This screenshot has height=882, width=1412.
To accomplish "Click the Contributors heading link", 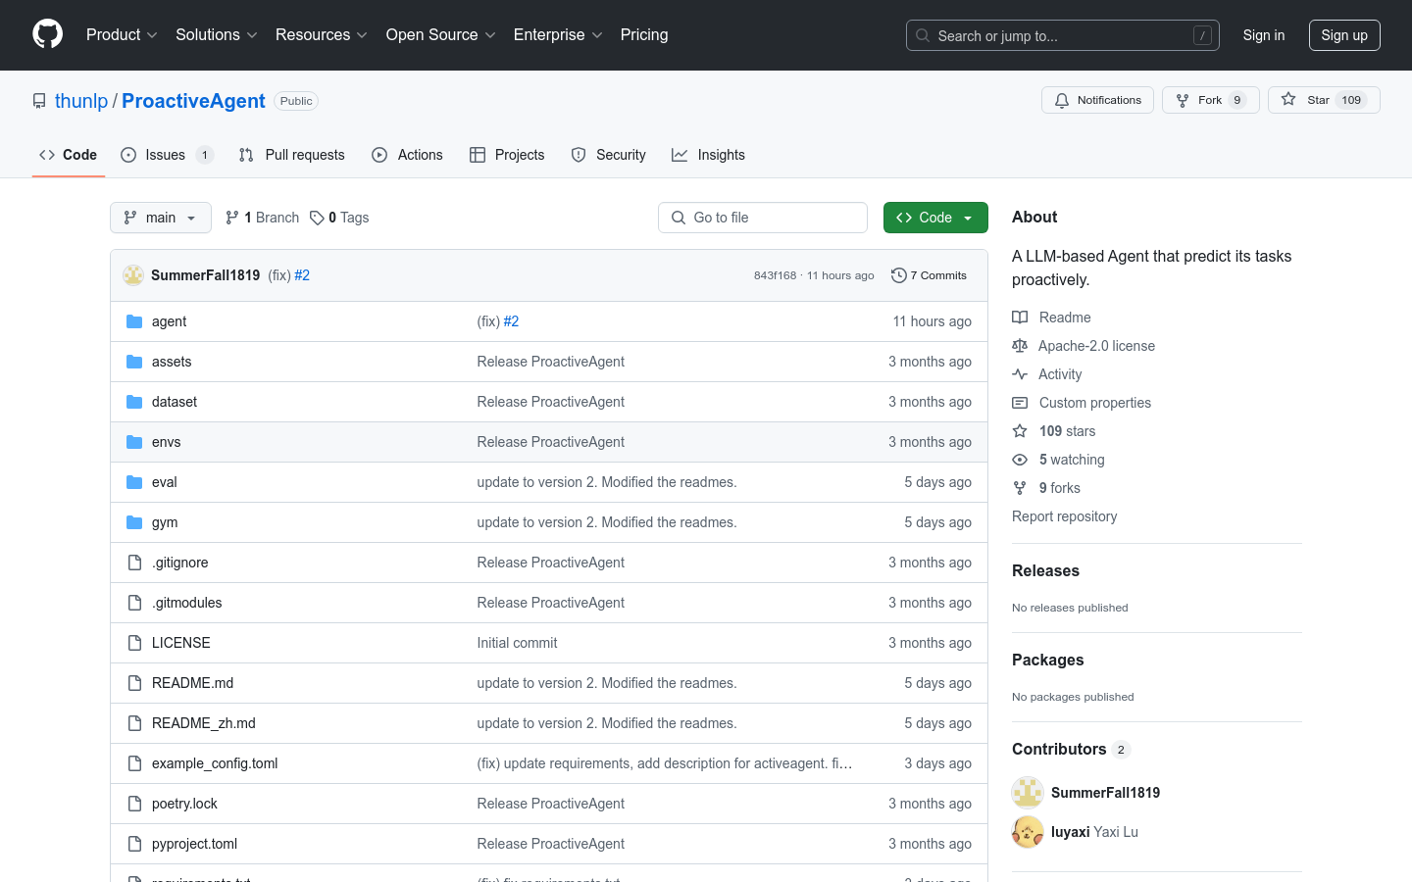I will [1071, 749].
